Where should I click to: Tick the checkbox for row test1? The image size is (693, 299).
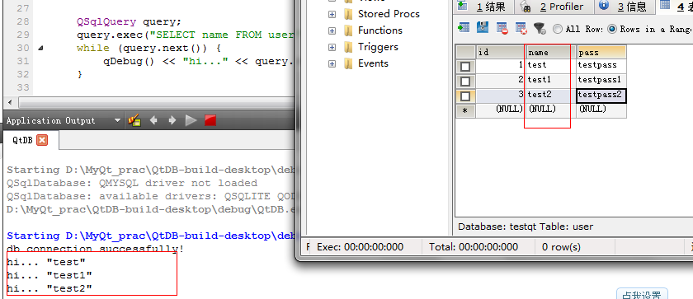click(x=465, y=82)
